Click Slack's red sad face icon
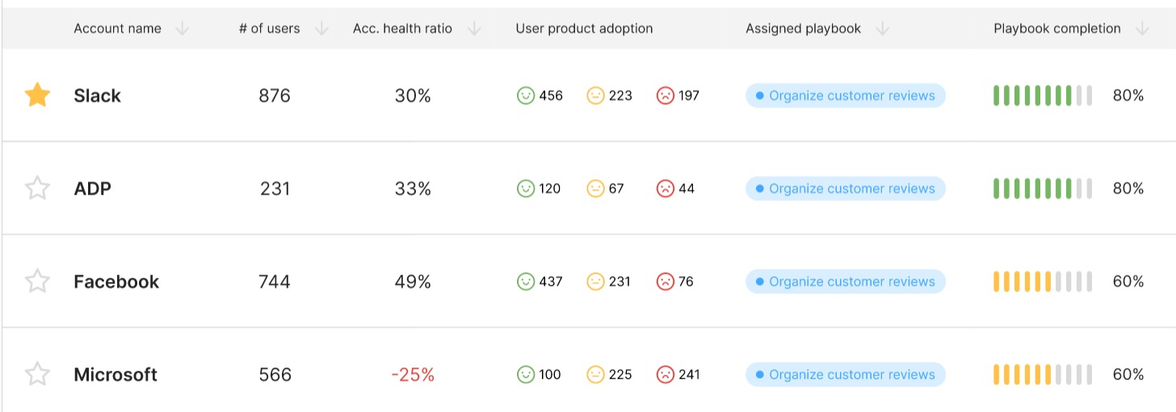This screenshot has height=412, width=1176. [665, 95]
